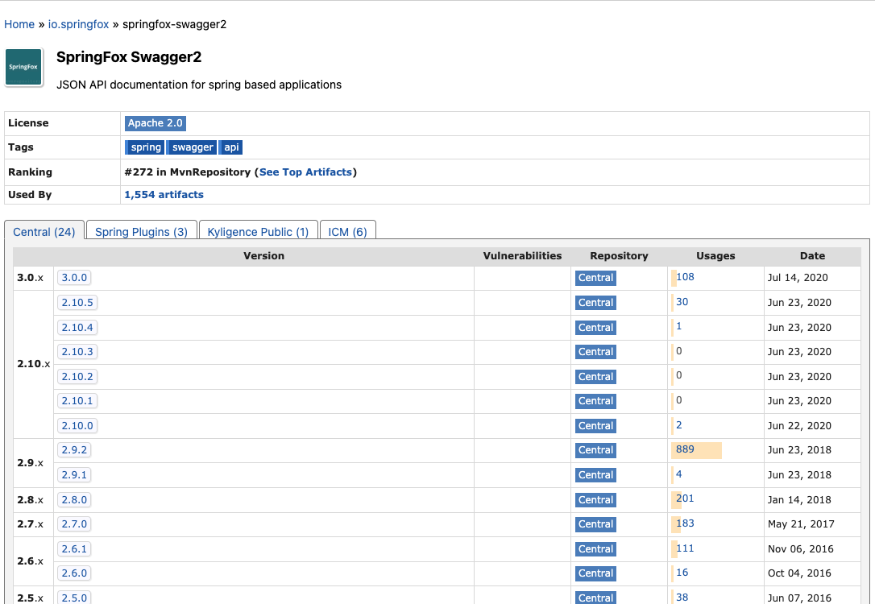Click Central badge in 2.7.0 row
Image resolution: width=875 pixels, height=604 pixels.
(595, 524)
